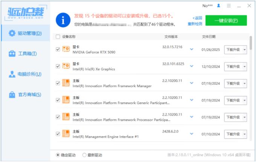Click the 文件版本 column header
The height and width of the screenshot is (162, 256).
(171, 37)
